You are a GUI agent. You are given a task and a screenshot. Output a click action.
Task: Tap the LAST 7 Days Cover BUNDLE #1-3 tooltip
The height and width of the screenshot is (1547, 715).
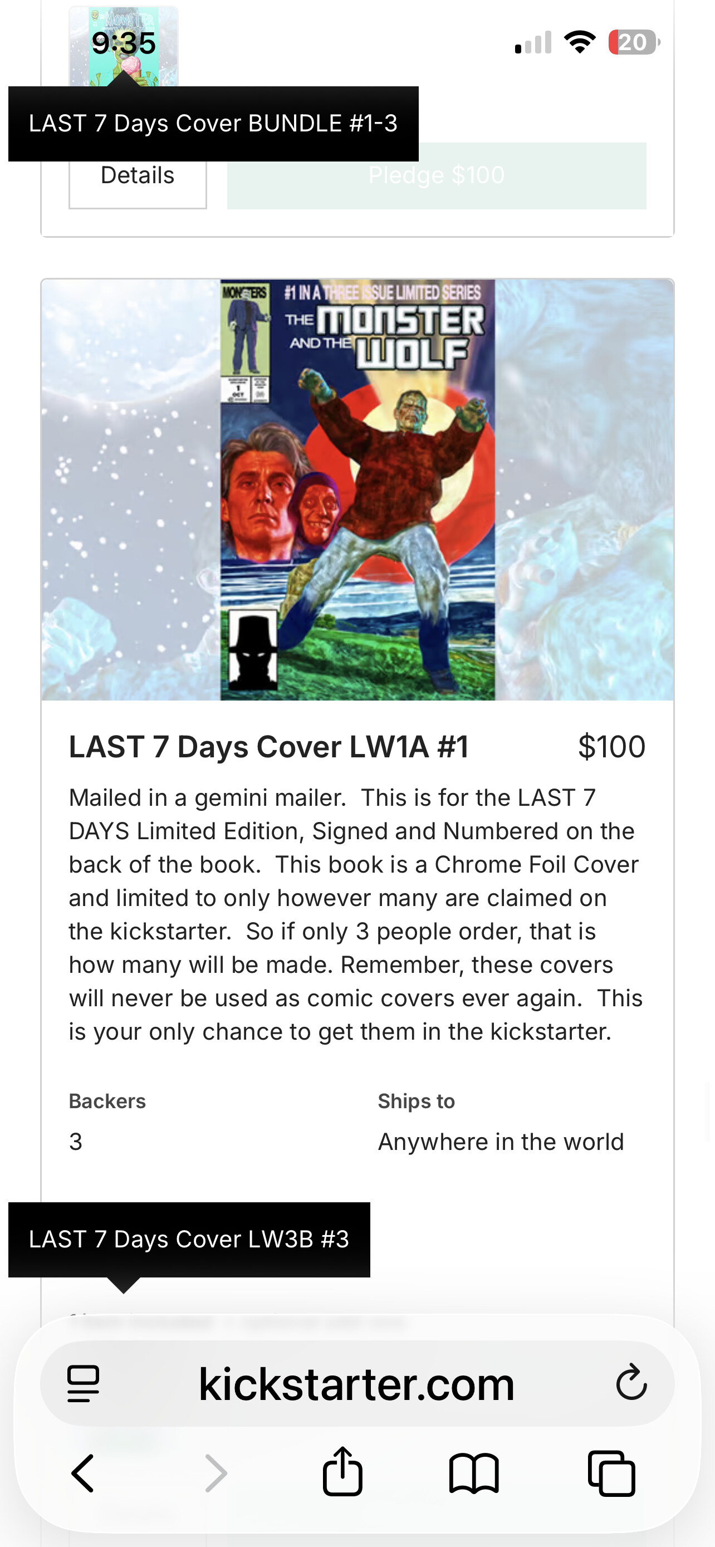click(213, 124)
